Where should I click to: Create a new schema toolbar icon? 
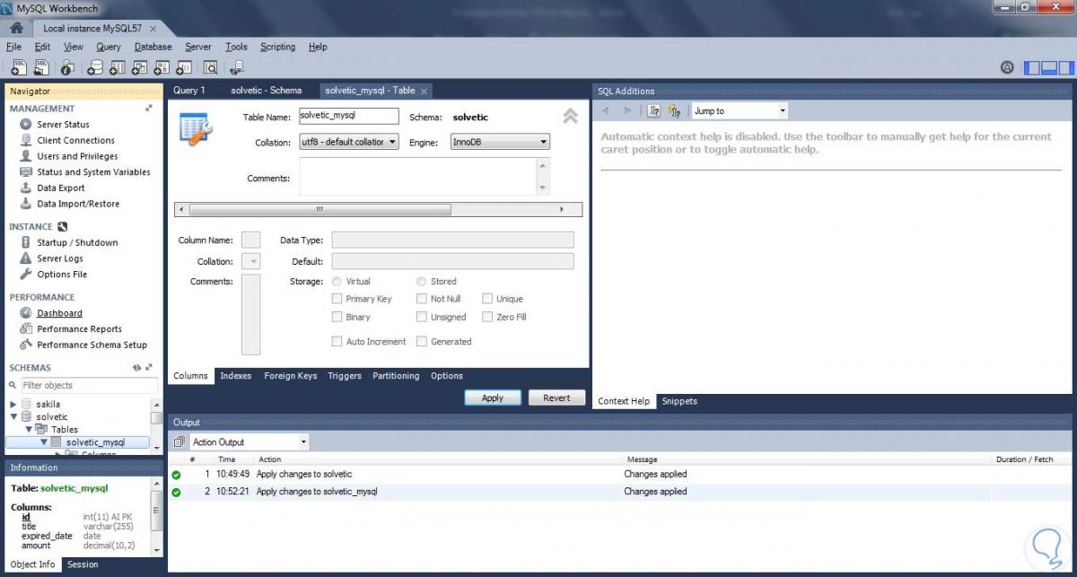click(x=95, y=67)
